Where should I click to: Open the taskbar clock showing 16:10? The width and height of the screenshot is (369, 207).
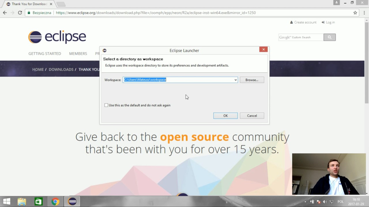click(356, 202)
